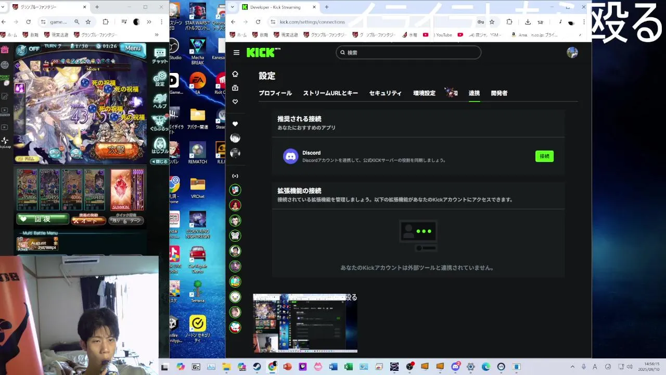The image size is (666, 375).
Task: Select 2nd party character card
Action: pyautogui.click(x=49, y=190)
